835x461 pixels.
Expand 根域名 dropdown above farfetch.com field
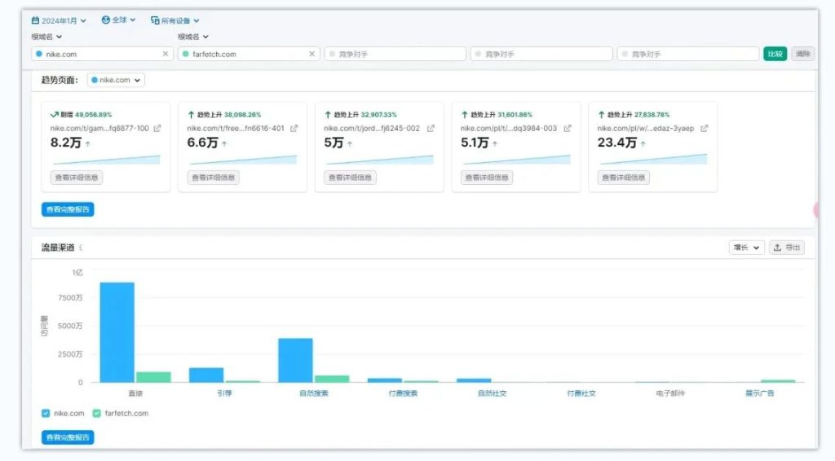(193, 37)
